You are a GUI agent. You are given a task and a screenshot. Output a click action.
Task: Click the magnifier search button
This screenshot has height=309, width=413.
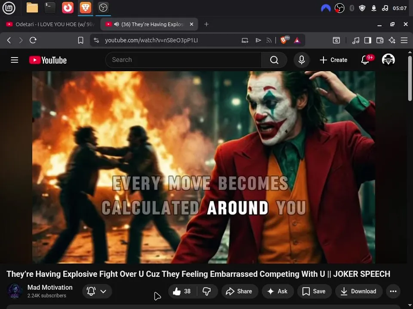coord(274,60)
